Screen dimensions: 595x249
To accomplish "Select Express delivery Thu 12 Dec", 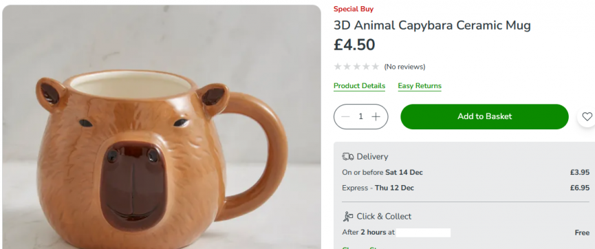I will click(x=466, y=188).
